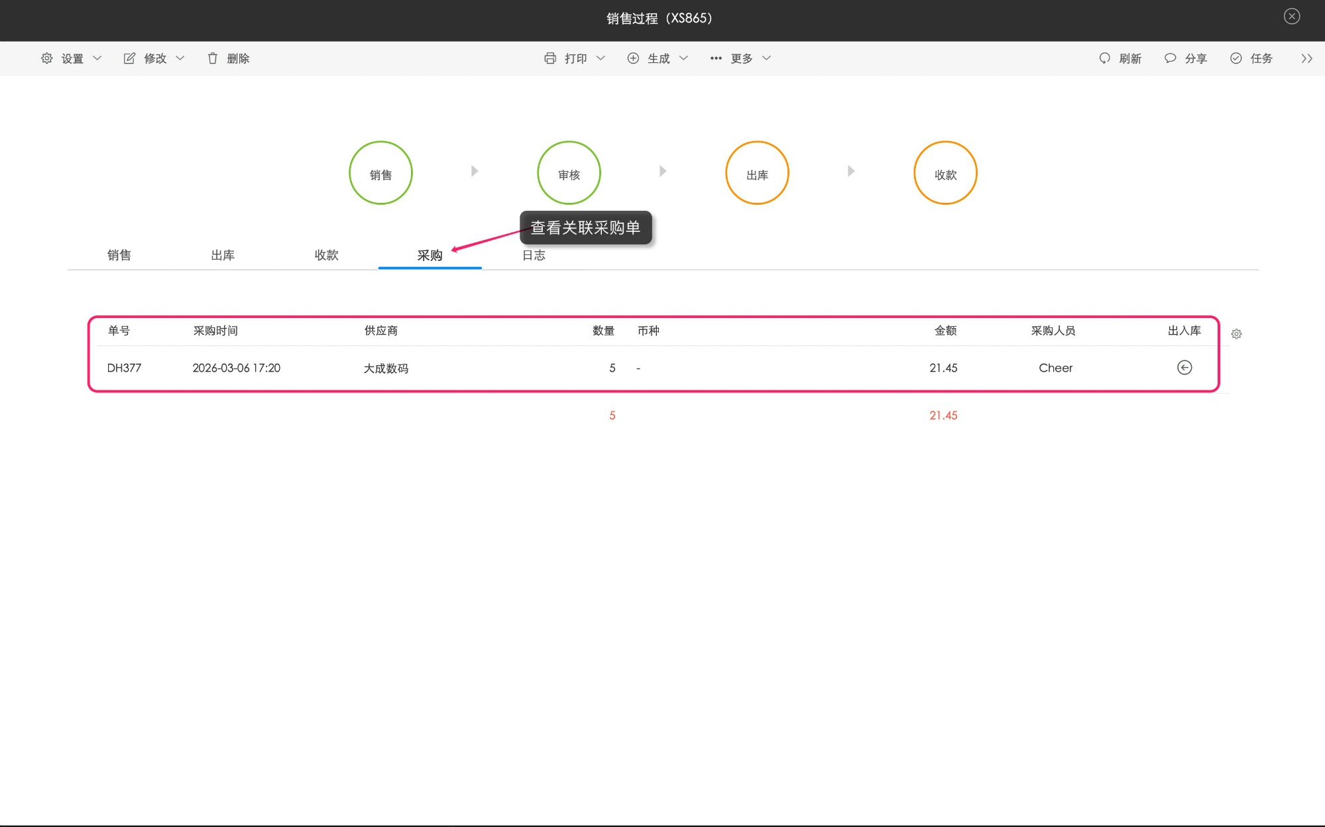Image resolution: width=1325 pixels, height=827 pixels.
Task: Expand the 修改 dropdown arrow
Action: [x=180, y=58]
